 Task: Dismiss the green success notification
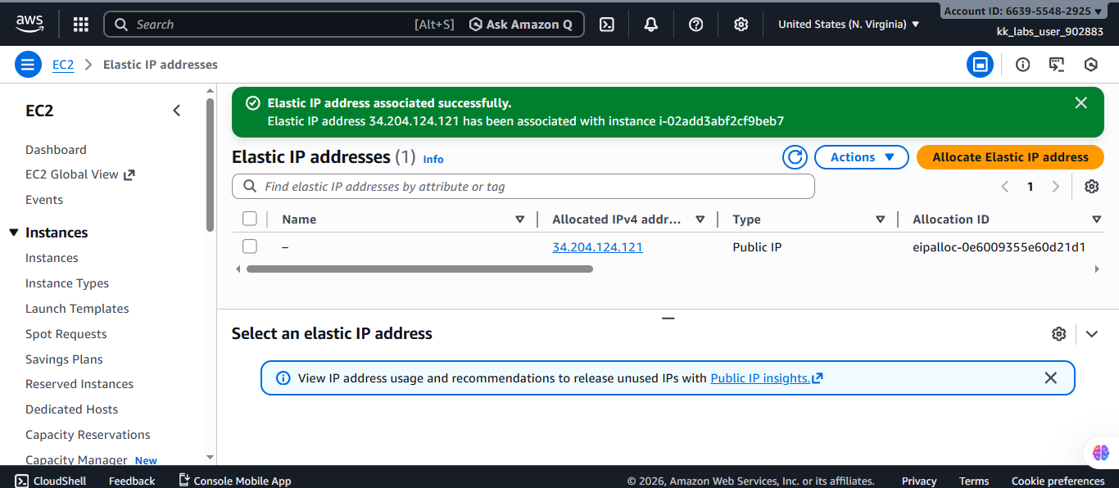click(1080, 103)
